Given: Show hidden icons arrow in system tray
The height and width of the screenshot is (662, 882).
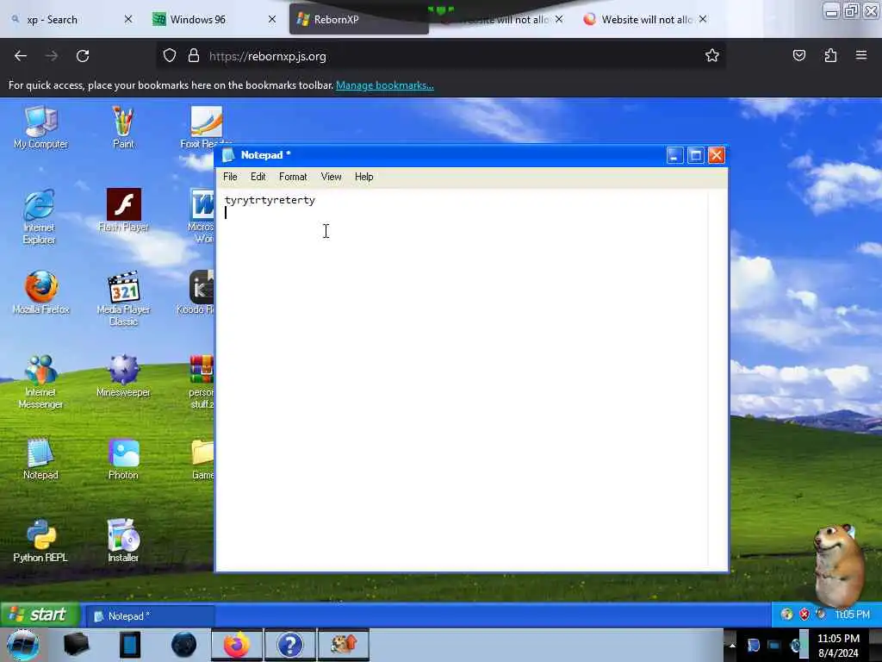Looking at the screenshot, I should (x=732, y=645).
